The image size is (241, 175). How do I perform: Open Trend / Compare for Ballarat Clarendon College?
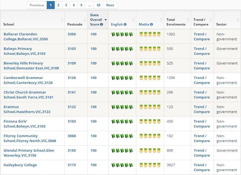pyautogui.click(x=202, y=36)
